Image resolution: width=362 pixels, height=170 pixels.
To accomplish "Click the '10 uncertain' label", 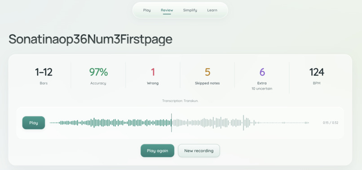I will click(262, 88).
